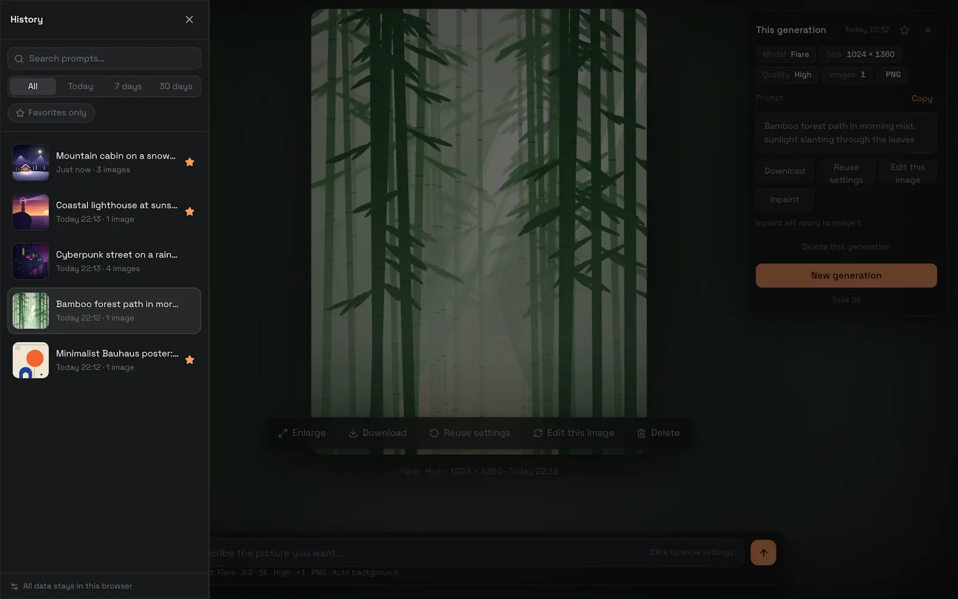The width and height of the screenshot is (958, 599).
Task: Submit prompt with the up-arrow button
Action: tap(763, 553)
